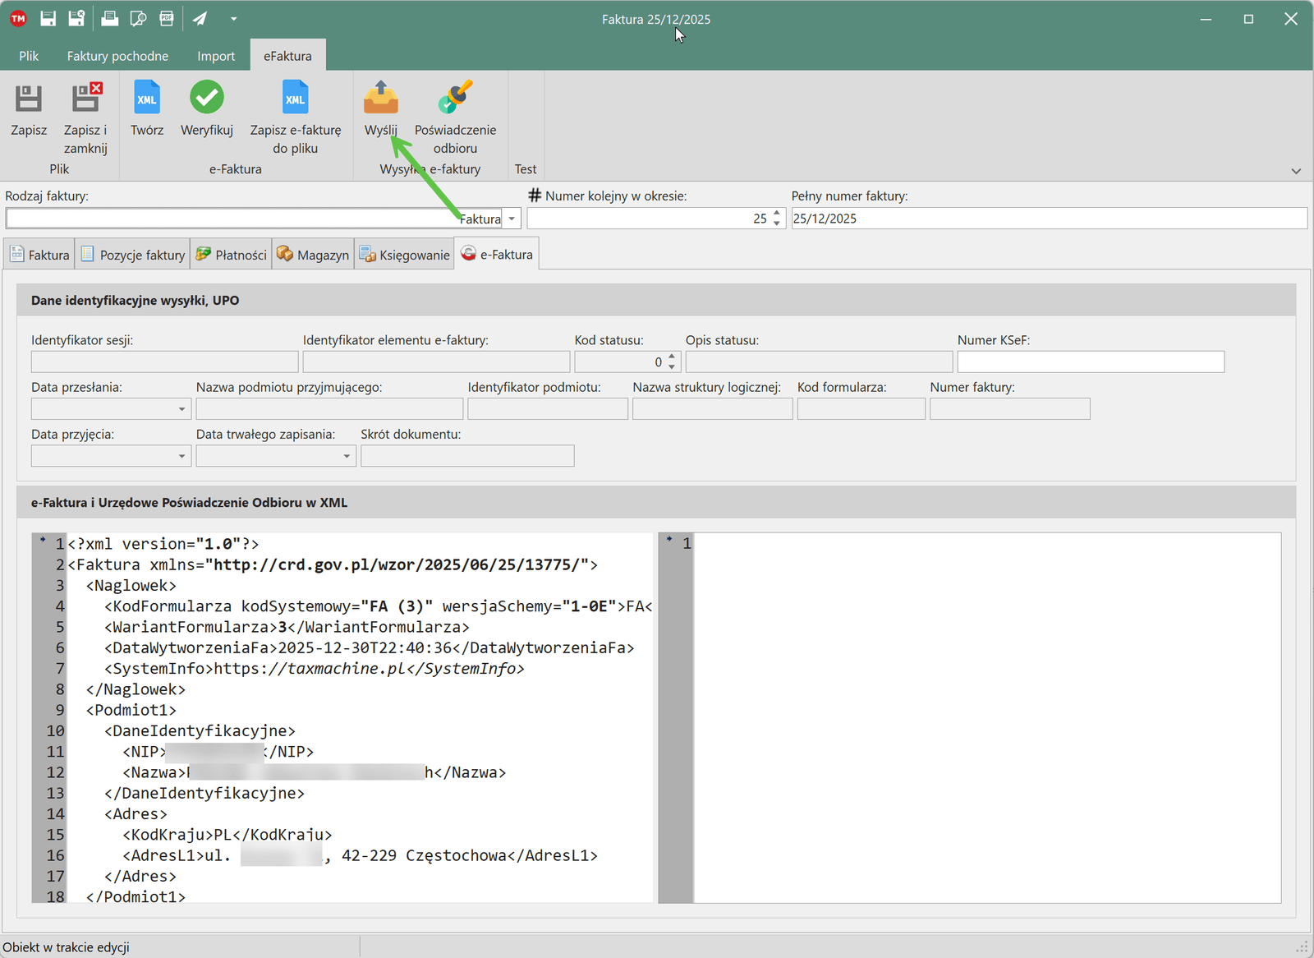This screenshot has width=1314, height=958.
Task: Decrease the Kod statusu value
Action: click(x=672, y=366)
